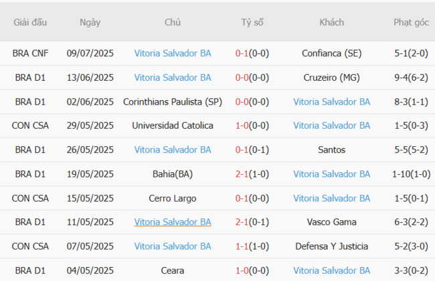The height and width of the screenshot is (281, 435).
Task: Click Cruzeiro (MG) away team
Action: pos(331,77)
